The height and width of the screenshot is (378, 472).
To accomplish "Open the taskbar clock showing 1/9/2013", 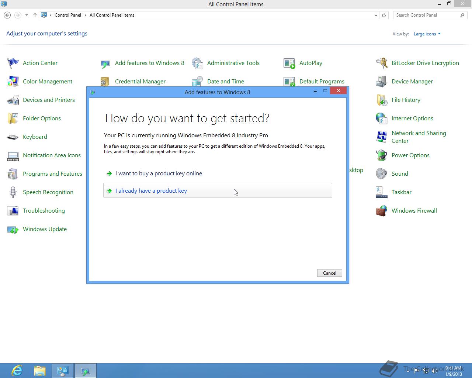I will (x=453, y=371).
